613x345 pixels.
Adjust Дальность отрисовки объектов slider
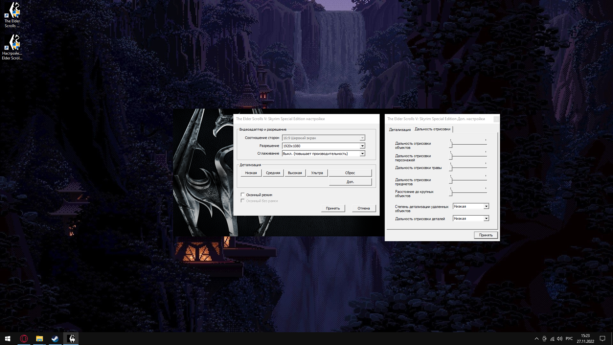[469, 144]
